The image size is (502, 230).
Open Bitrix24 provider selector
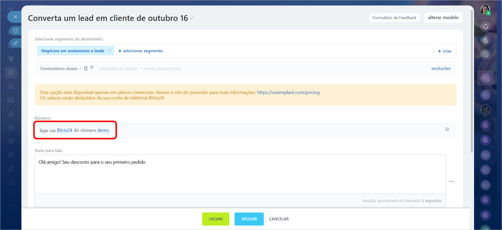point(65,130)
